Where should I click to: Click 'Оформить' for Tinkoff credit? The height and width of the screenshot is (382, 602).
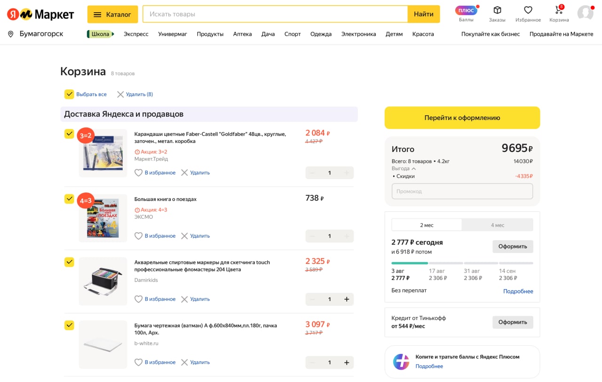[x=512, y=322]
